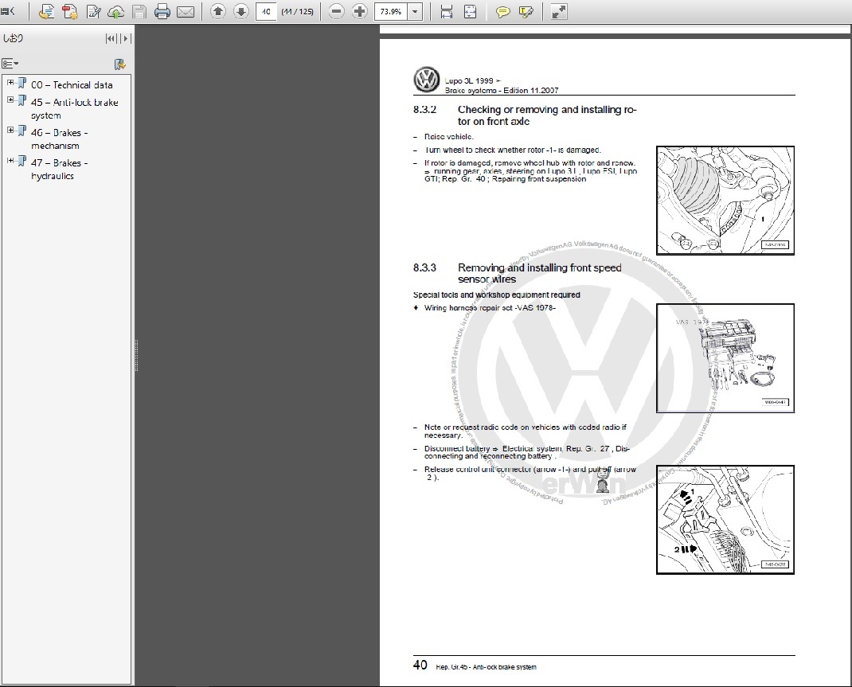Click the panel divider collapse handle
This screenshot has width=852, height=687.
[x=136, y=355]
